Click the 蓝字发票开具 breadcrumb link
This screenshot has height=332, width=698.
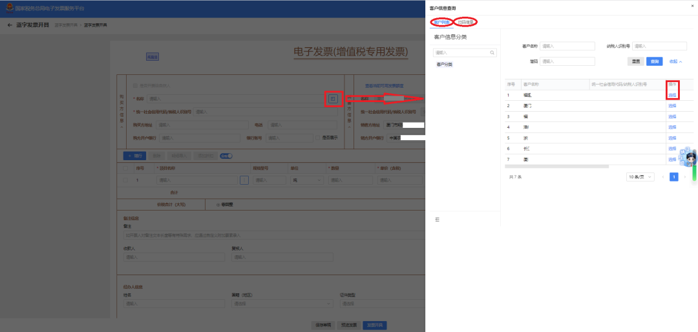coord(65,25)
